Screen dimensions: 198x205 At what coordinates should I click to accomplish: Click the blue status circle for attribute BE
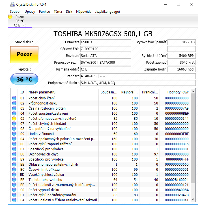(14, 180)
